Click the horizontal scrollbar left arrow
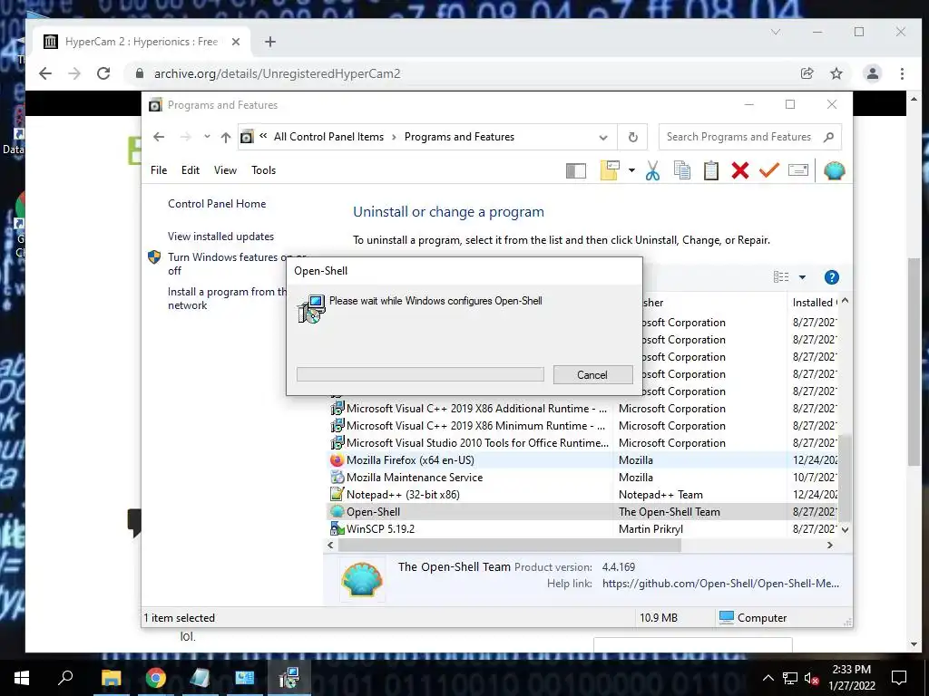The height and width of the screenshot is (696, 929). pyautogui.click(x=330, y=545)
